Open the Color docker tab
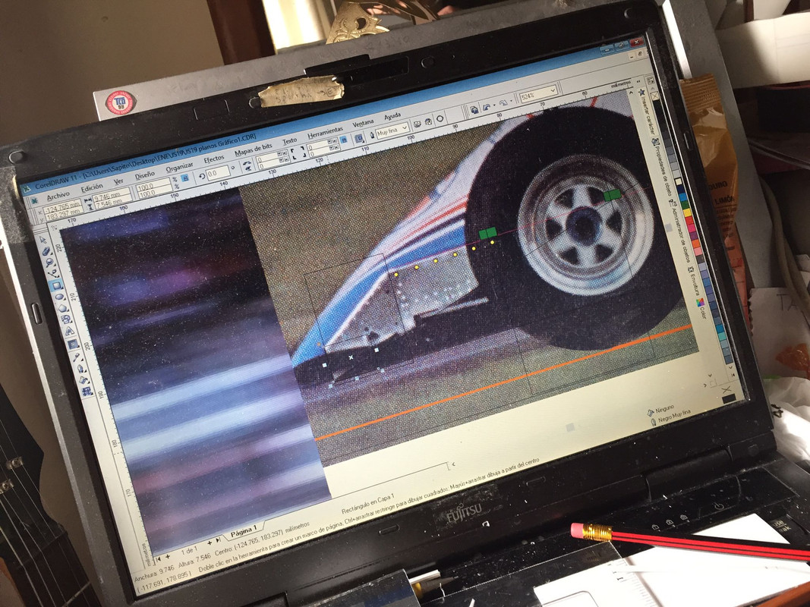 pos(701,308)
